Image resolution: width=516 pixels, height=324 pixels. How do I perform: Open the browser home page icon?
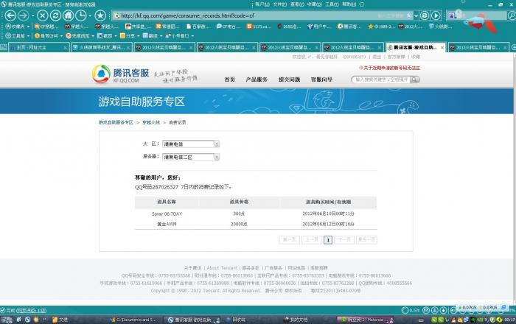68,15
